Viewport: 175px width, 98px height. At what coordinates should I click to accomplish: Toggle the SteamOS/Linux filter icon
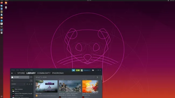[x=27, y=84]
